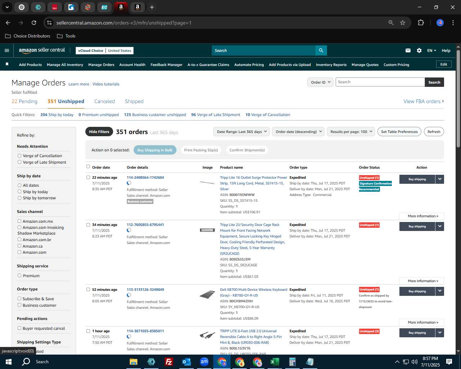
Task: Open Calculator from the taskbar
Action: pyautogui.click(x=292, y=362)
